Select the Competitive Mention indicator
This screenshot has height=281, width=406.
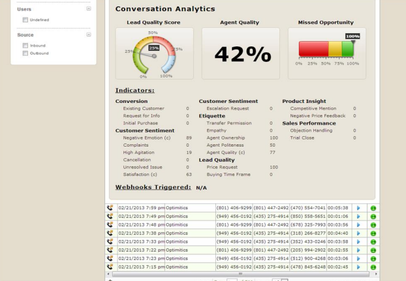pyautogui.click(x=313, y=109)
